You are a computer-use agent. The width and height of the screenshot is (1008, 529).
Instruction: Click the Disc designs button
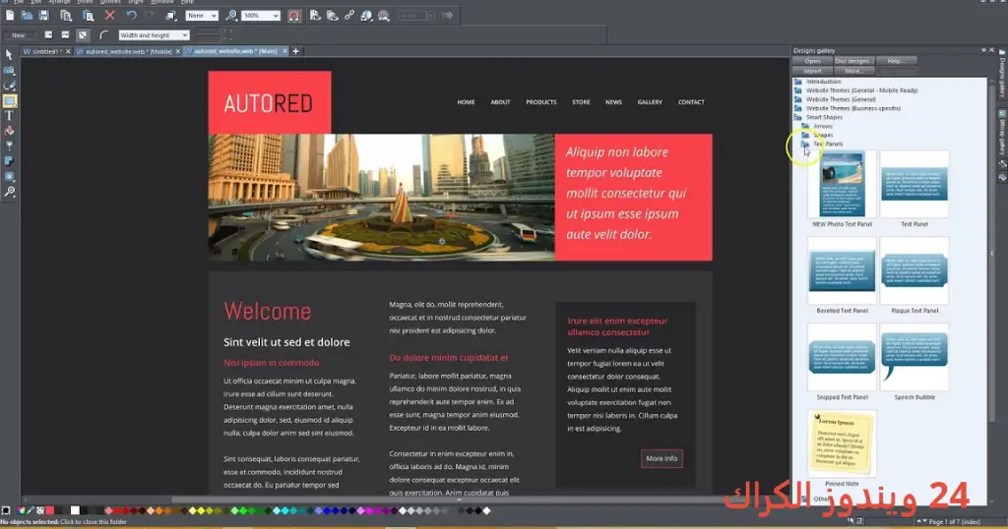tap(853, 61)
